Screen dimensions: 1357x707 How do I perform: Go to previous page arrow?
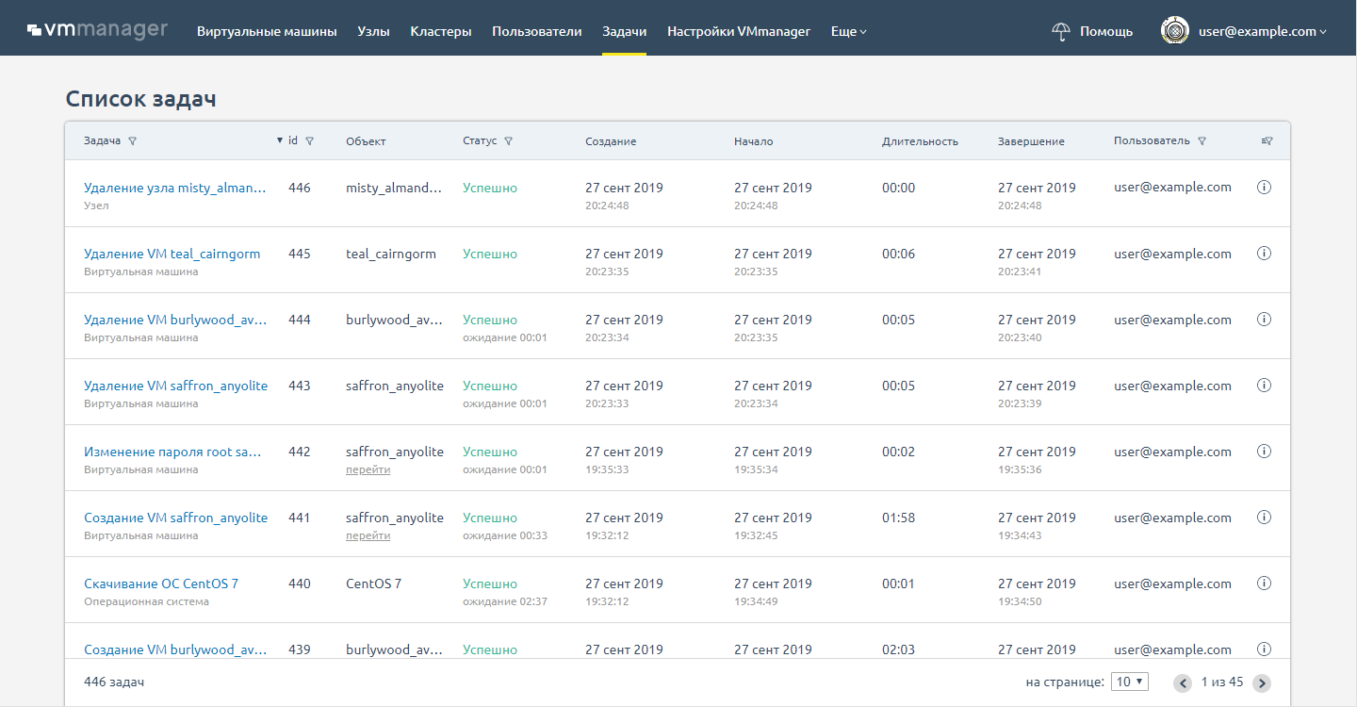click(x=1182, y=682)
